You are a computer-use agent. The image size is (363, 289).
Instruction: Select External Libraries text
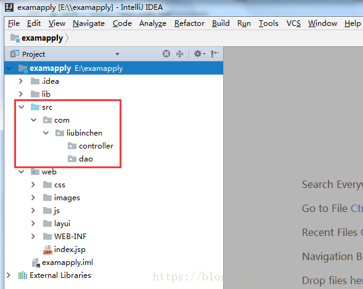tap(60, 275)
